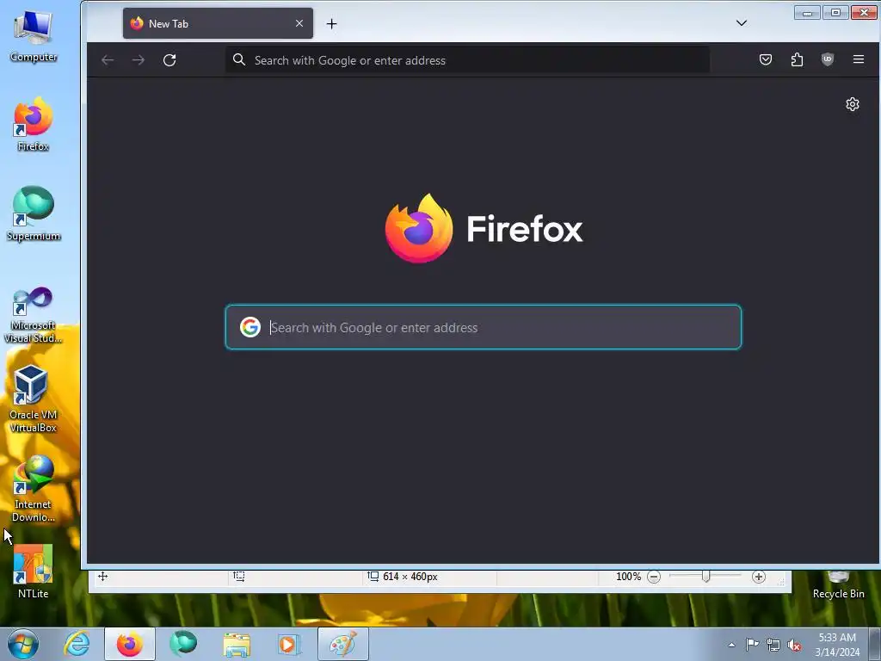Switch to Firefox in the taskbar
Image resolution: width=881 pixels, height=661 pixels.
point(130,644)
